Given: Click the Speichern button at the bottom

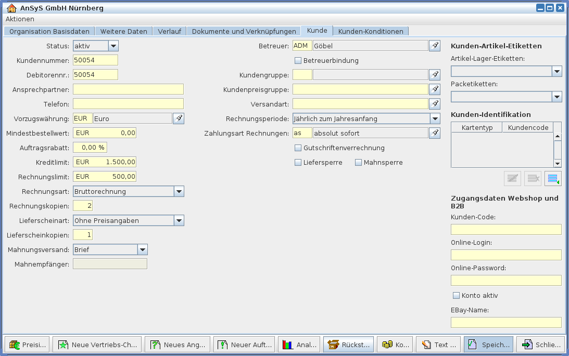Looking at the screenshot, I should click(x=488, y=344).
